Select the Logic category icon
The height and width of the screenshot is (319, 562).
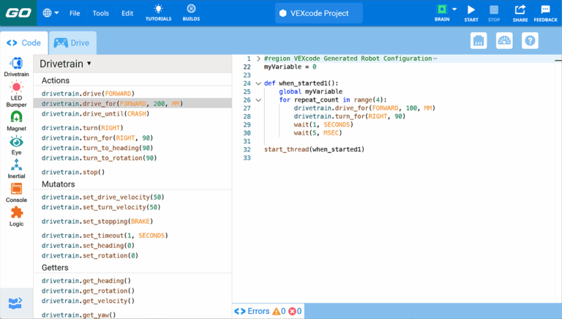pos(17,217)
